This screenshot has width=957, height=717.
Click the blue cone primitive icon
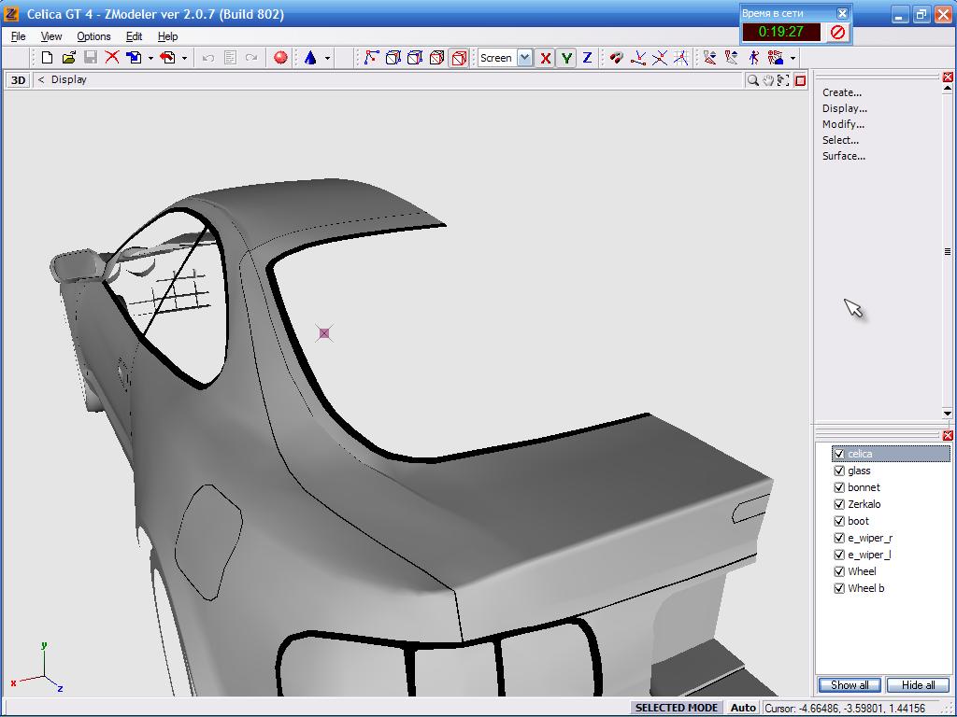click(310, 58)
